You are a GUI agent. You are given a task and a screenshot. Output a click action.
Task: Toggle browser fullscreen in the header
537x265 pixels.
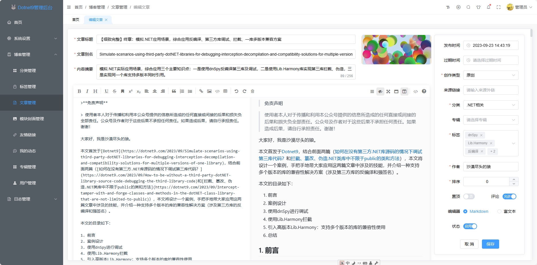tap(499, 7)
